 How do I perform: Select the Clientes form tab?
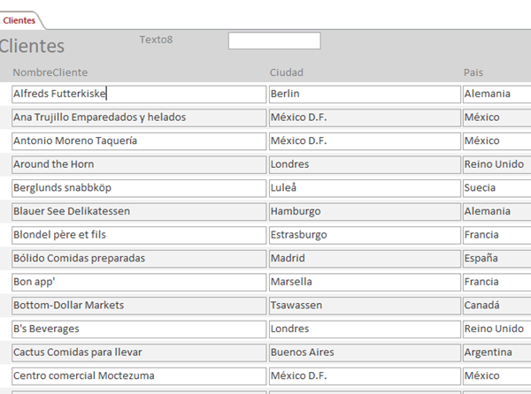click(x=19, y=19)
